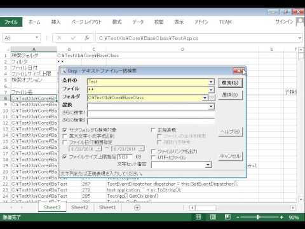
Task: Click the folder browse ... button
Action: coord(212,97)
